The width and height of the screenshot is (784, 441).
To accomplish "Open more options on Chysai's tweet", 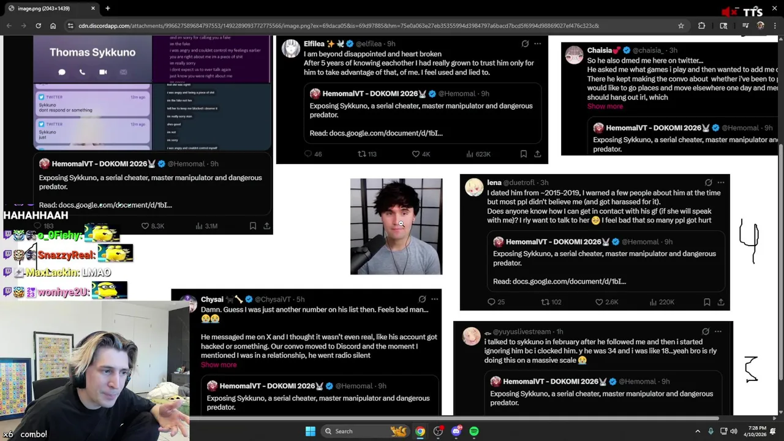I will [434, 299].
